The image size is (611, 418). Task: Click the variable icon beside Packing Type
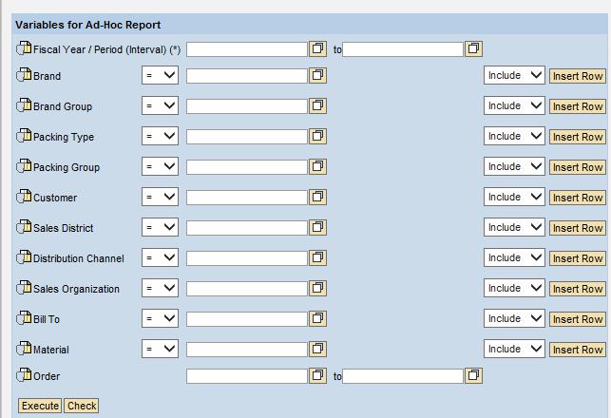point(24,136)
